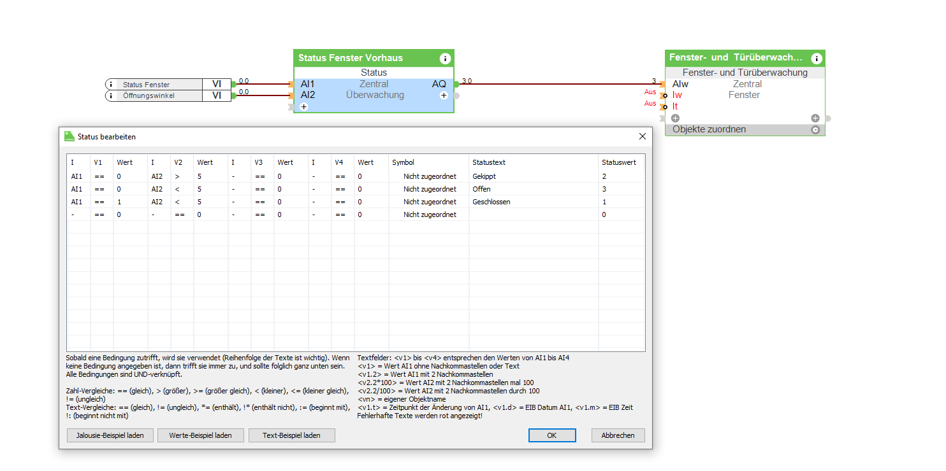Click Nicht zugeordnet in the Gekippt row
Viewport: 946px width, 471px height.
click(430, 176)
